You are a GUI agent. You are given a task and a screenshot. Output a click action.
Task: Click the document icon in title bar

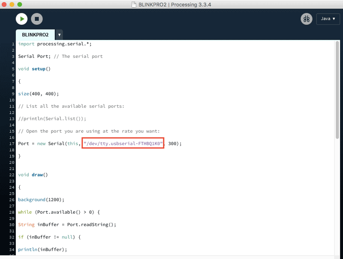click(134, 5)
